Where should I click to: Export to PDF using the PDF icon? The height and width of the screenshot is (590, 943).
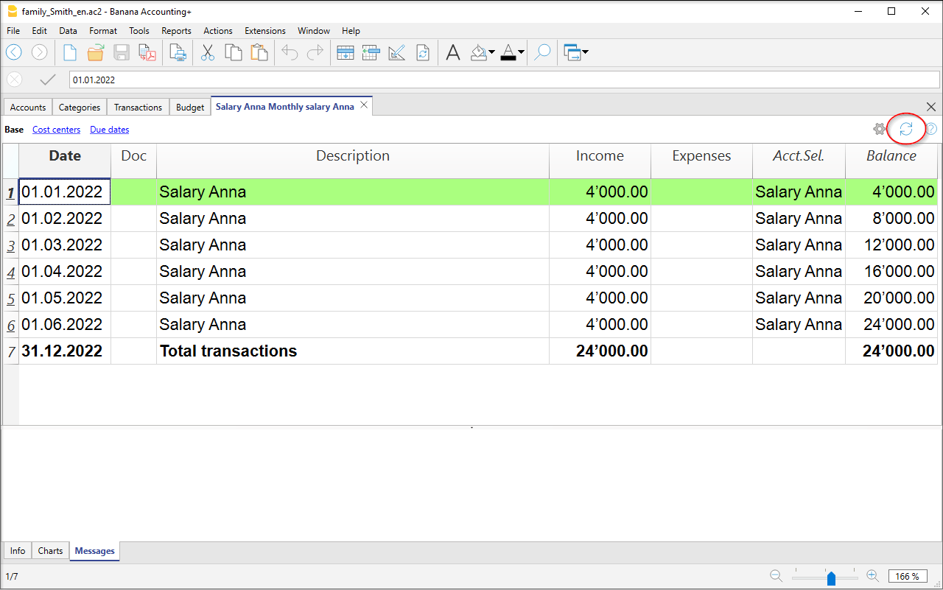click(147, 52)
